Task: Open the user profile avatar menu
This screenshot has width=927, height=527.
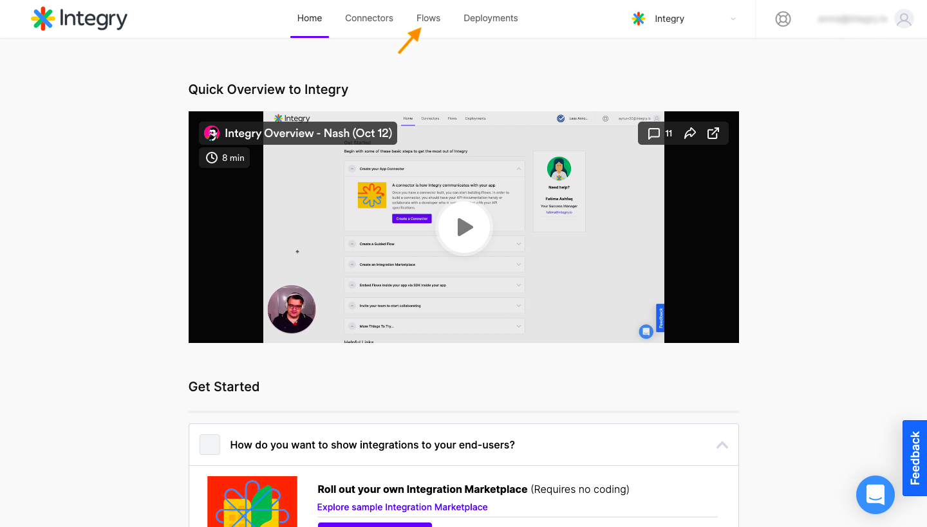Action: (904, 19)
